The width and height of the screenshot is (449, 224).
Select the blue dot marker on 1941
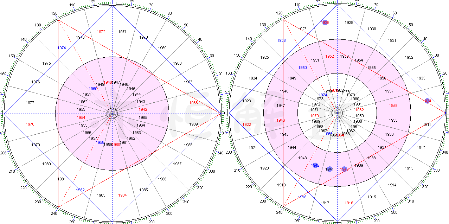(x=329, y=169)
